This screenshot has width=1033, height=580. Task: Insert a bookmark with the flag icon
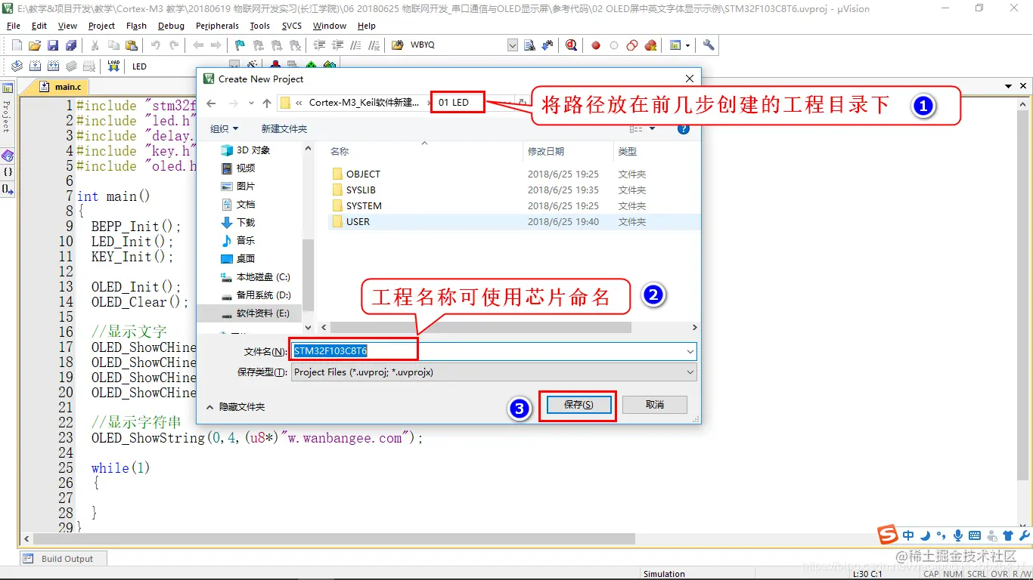pyautogui.click(x=240, y=45)
